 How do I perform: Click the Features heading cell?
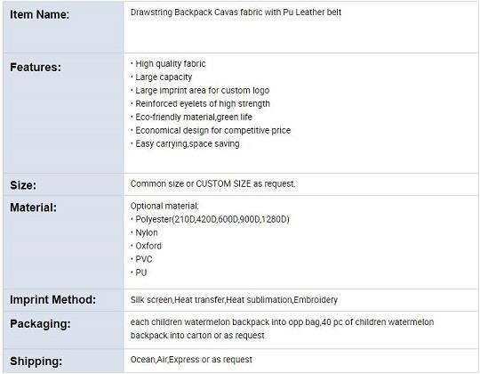tap(63, 113)
